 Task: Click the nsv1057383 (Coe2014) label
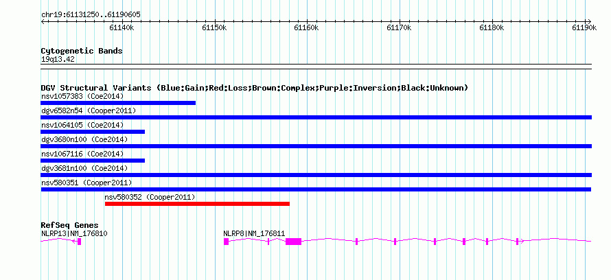pos(82,96)
